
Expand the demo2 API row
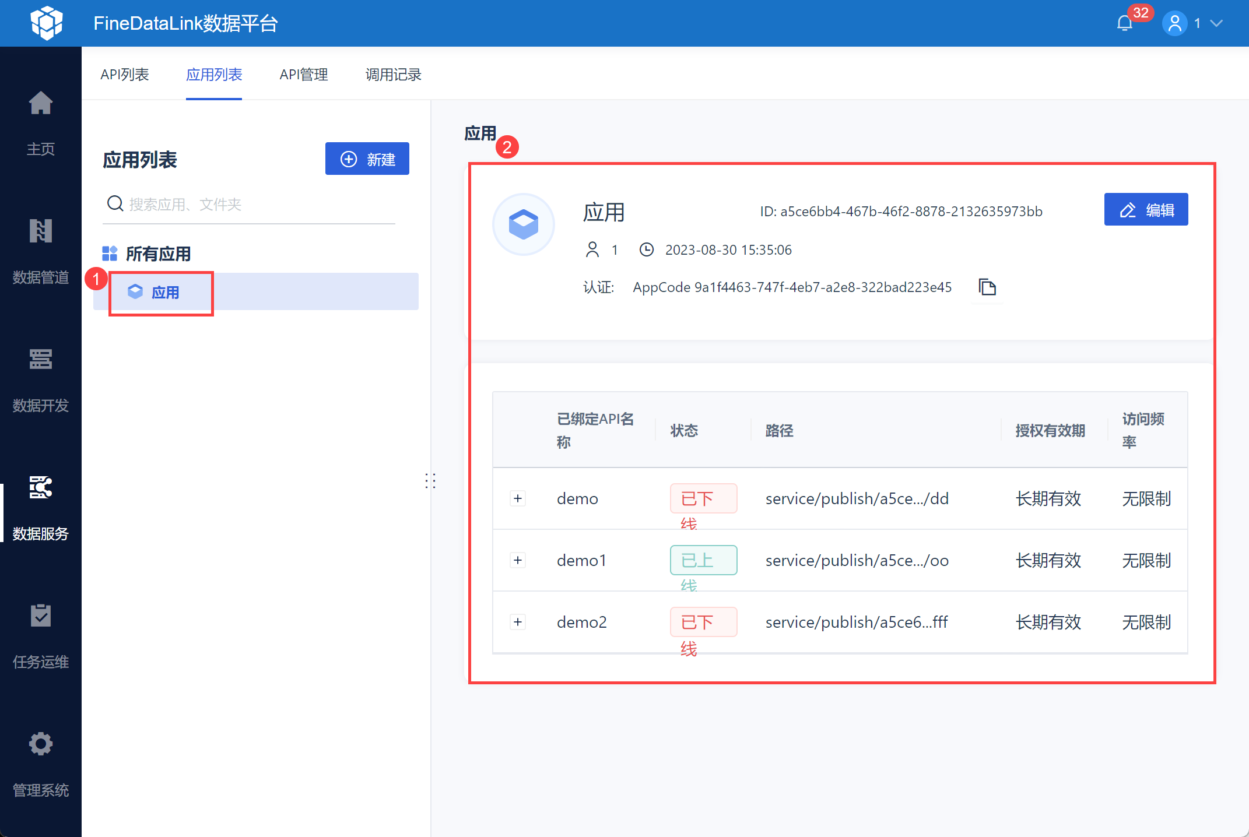coord(518,622)
